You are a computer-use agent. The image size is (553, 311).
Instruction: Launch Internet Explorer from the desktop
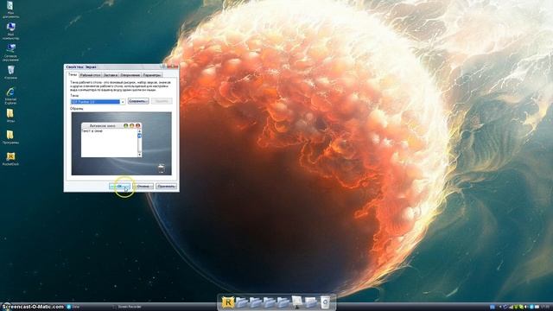pyautogui.click(x=10, y=96)
